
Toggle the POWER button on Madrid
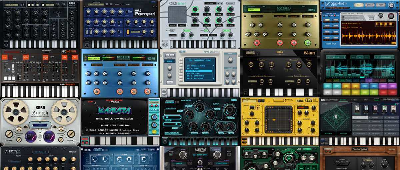pyautogui.click(x=171, y=155)
